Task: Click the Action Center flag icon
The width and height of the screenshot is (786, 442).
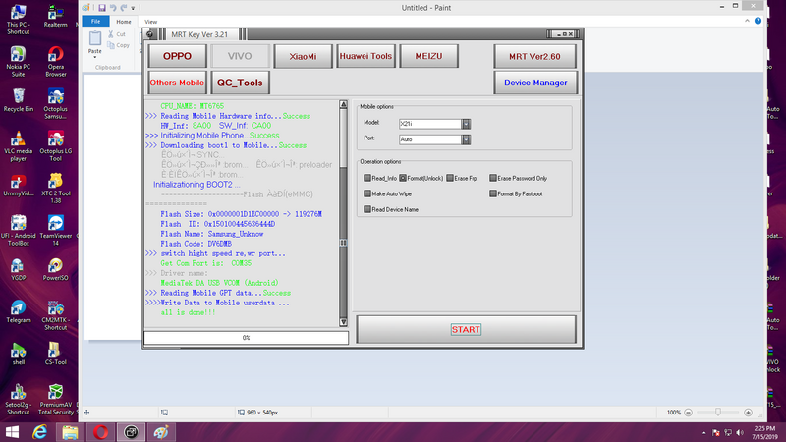Action: 716,432
